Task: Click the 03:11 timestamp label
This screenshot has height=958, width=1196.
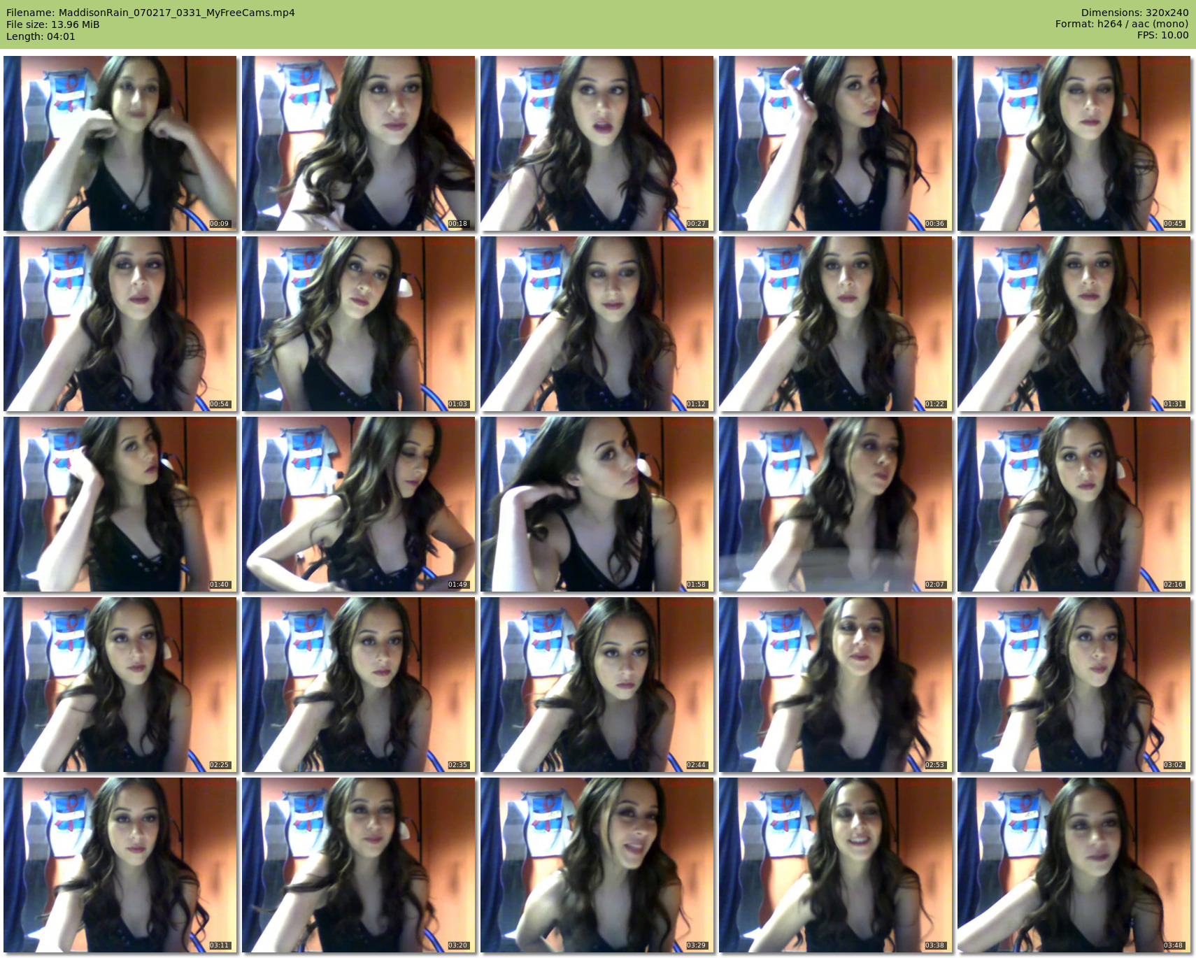Action: (x=220, y=945)
